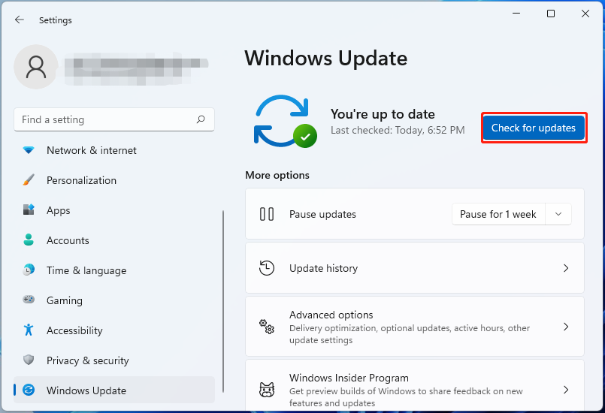Expand Windows Insider Program with its chevron
Image resolution: width=605 pixels, height=413 pixels.
(566, 390)
